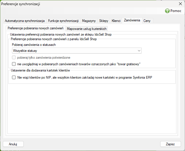Image resolution: width=185 pixels, height=151 pixels.
Task: Select Preferencje pobierania nowych zamówień sub-tab
Action: tap(36, 28)
